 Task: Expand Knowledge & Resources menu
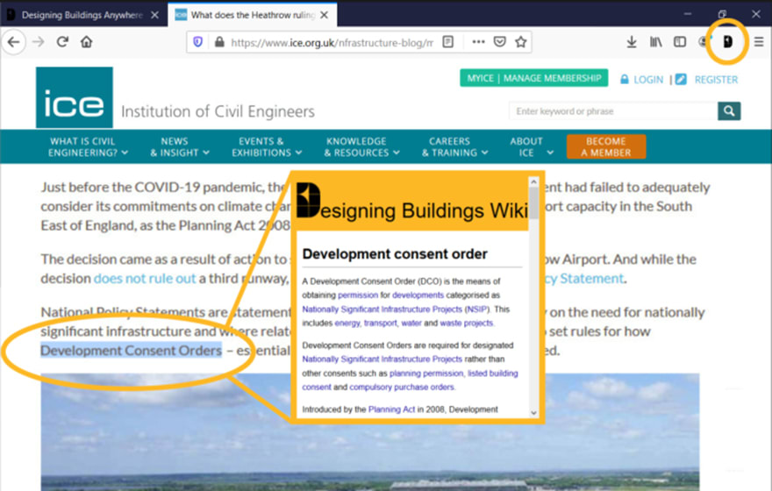pyautogui.click(x=361, y=147)
